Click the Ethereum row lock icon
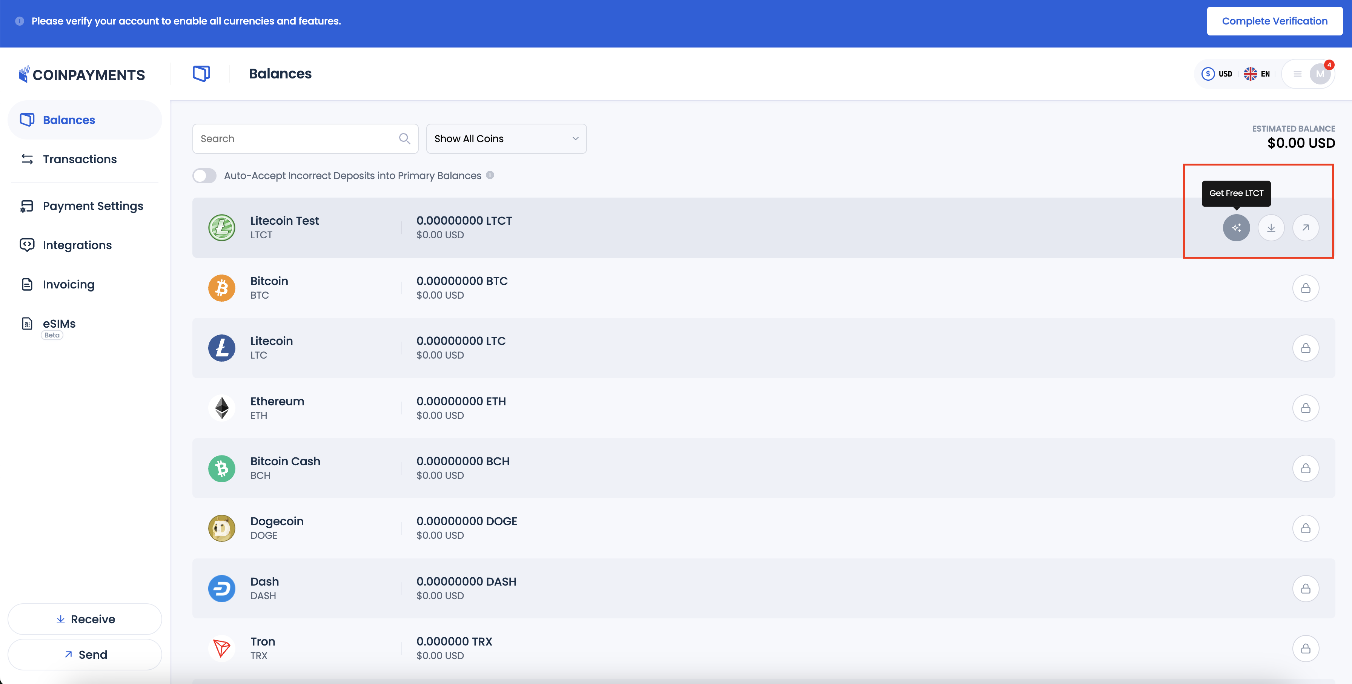 pos(1305,408)
